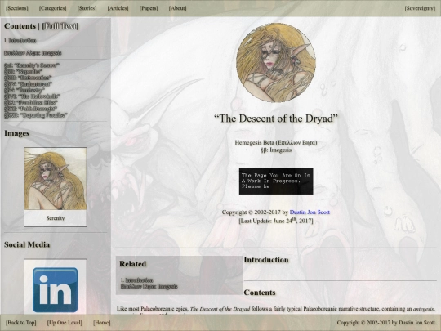This screenshot has width=441, height=331.
Task: Click the Last Update June 24th, 2017 text
Action: click(276, 221)
